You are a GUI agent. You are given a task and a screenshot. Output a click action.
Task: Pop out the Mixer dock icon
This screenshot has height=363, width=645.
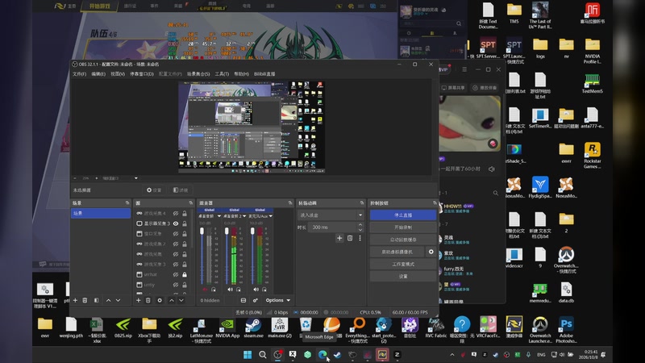(290, 203)
